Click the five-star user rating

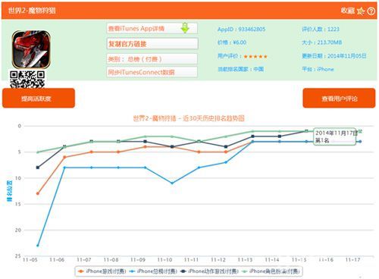tap(255, 56)
